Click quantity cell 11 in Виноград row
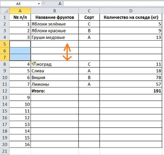 coord(131,64)
